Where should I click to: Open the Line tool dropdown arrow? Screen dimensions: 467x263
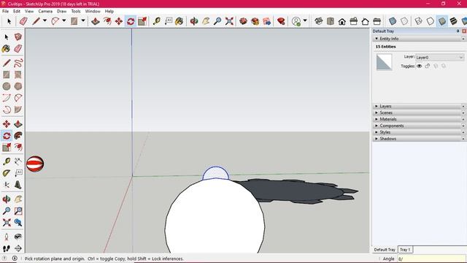tap(45, 21)
